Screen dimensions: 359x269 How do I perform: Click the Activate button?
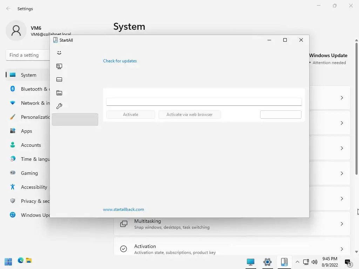click(x=130, y=115)
